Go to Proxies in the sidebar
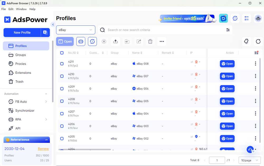Viewport: 264px width, 166px height. (x=26, y=64)
